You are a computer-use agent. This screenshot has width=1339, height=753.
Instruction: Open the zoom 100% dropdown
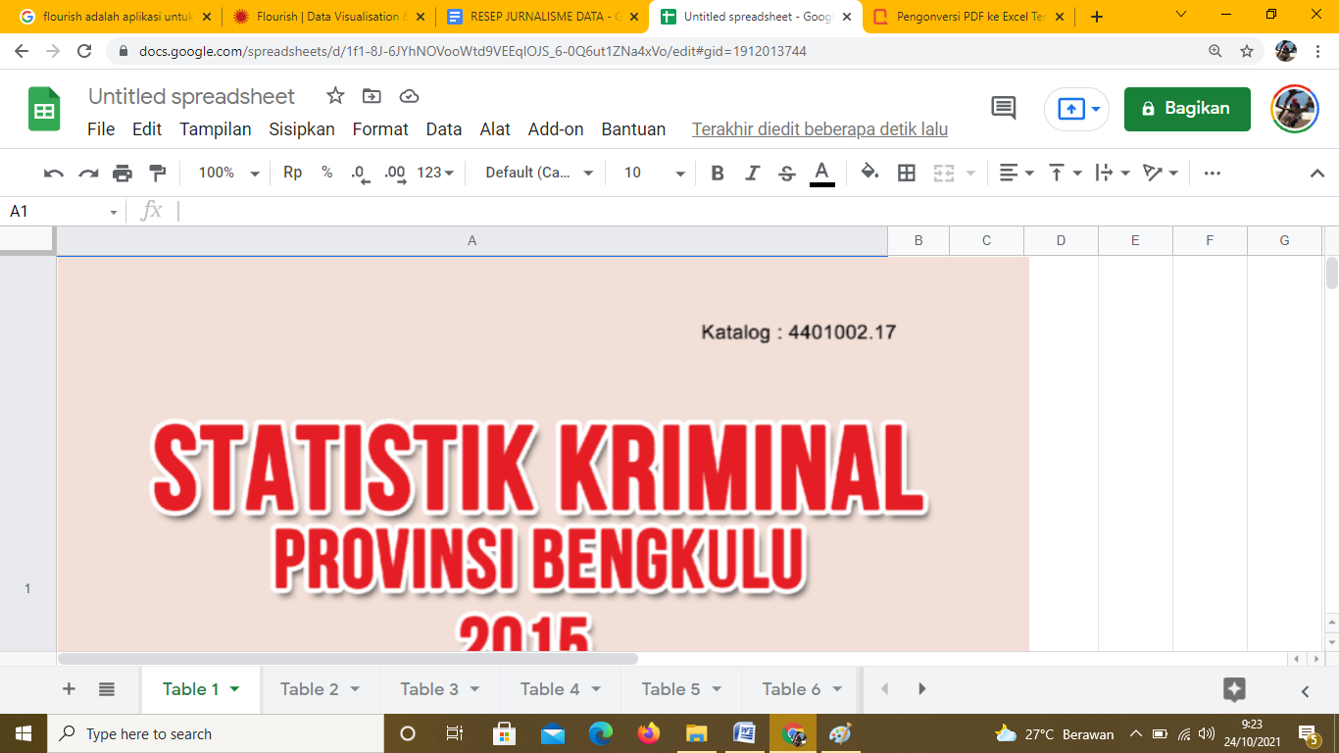coord(228,173)
